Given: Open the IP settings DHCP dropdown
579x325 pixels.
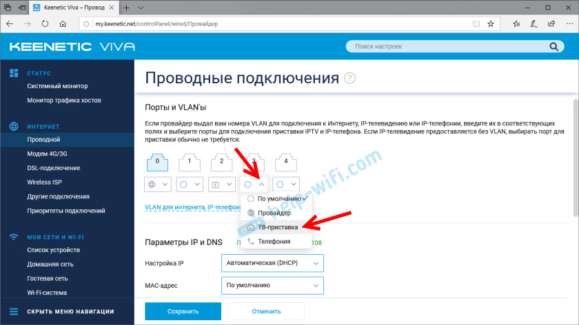Looking at the screenshot, I should coord(272,263).
